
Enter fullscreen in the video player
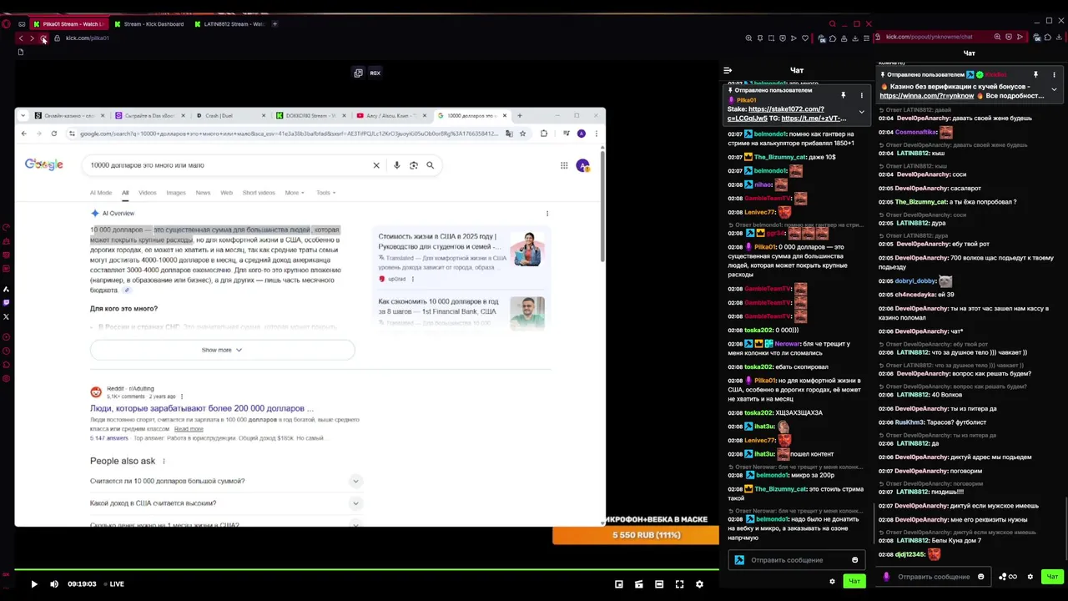pyautogui.click(x=679, y=584)
